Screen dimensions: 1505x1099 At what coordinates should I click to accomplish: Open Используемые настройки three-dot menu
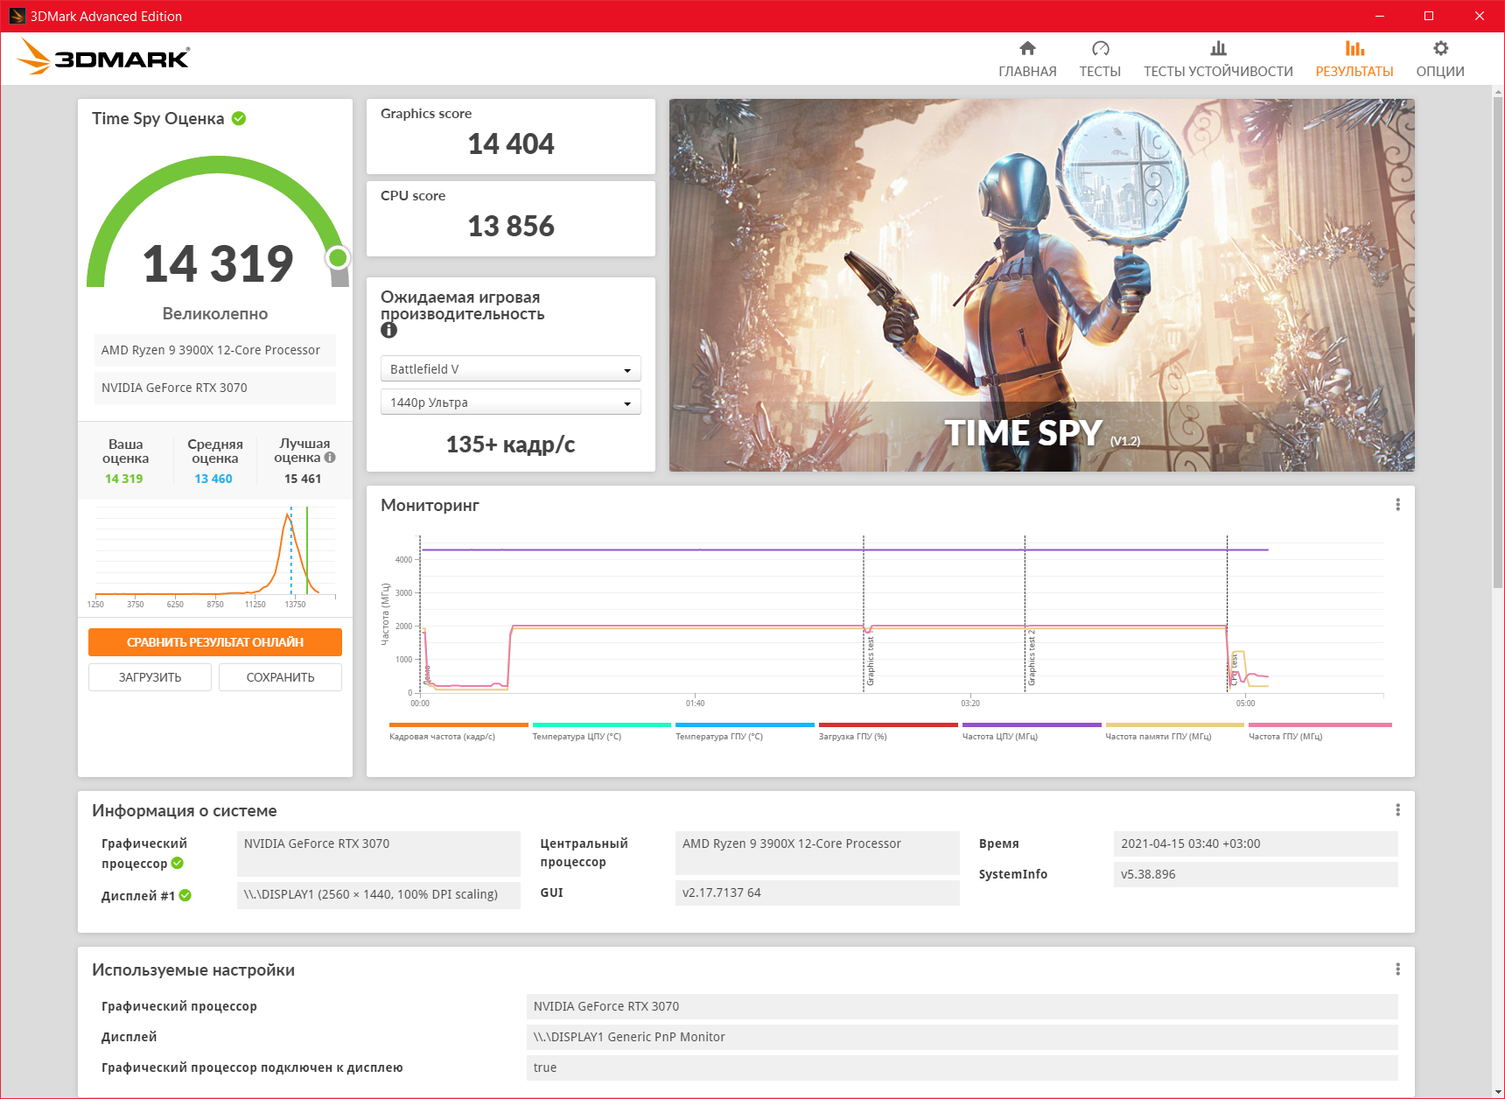tap(1397, 969)
